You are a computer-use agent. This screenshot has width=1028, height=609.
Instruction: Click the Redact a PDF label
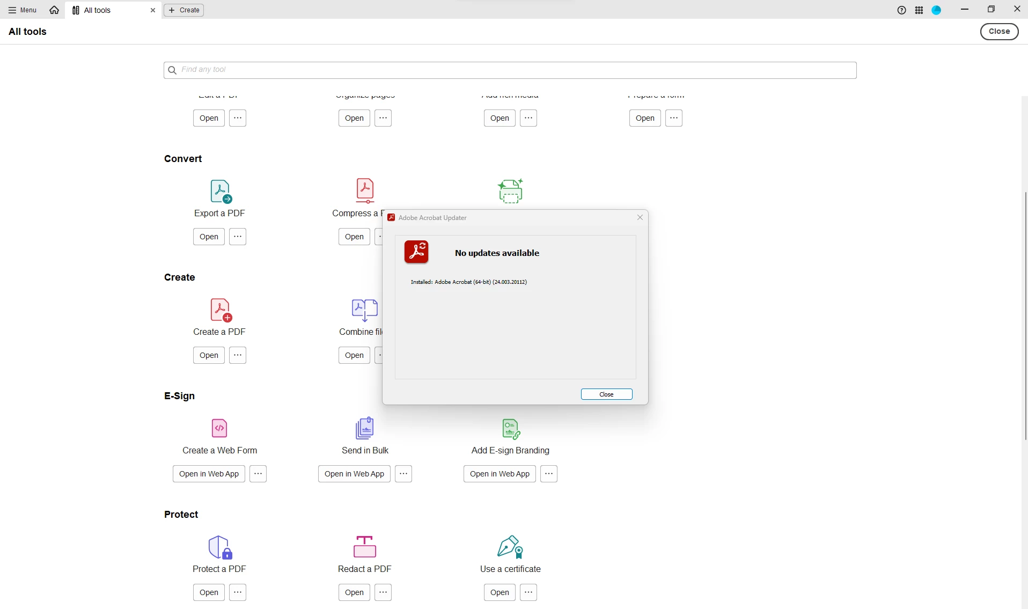[x=365, y=569]
